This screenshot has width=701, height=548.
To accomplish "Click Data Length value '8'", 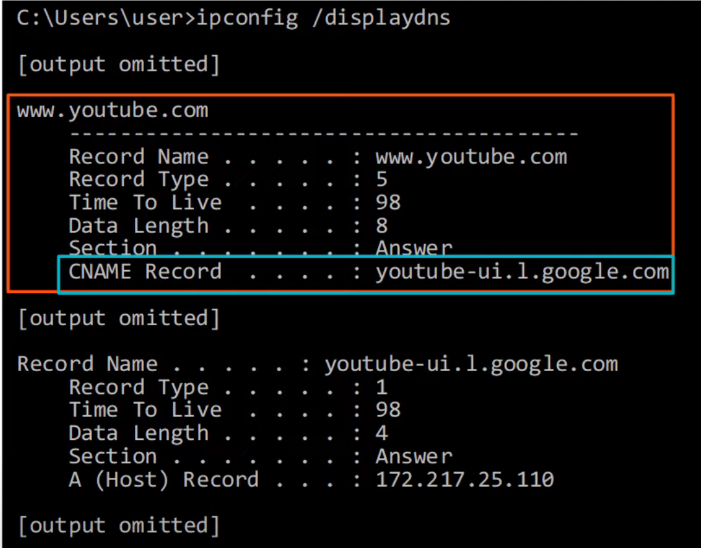I will (381, 225).
